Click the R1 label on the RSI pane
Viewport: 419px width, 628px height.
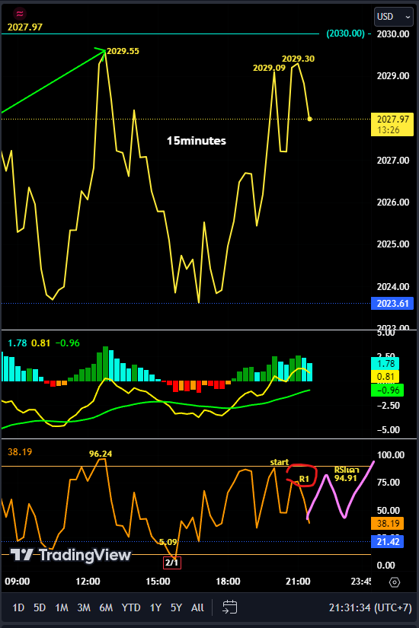tap(304, 479)
